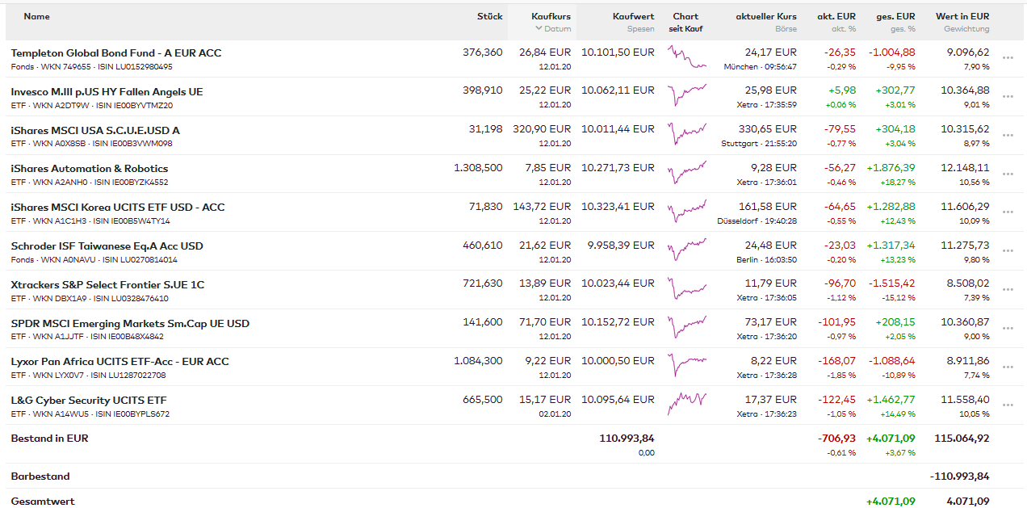Image resolution: width=1027 pixels, height=508 pixels.
Task: Click chart thumbnail for Invesco Fallen Angels
Action: [x=686, y=93]
